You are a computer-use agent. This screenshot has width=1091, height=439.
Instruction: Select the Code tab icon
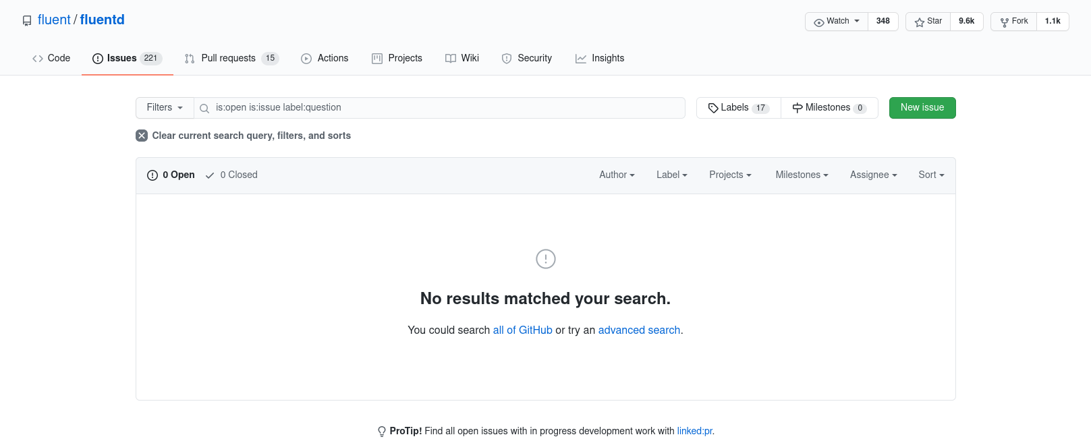[x=38, y=58]
